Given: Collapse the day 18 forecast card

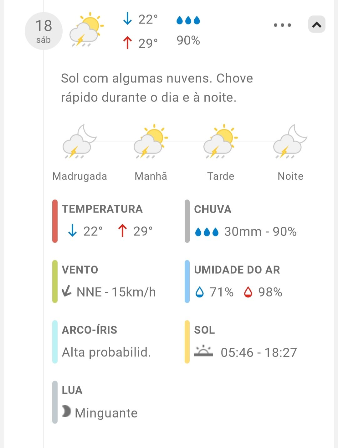Looking at the screenshot, I should pyautogui.click(x=317, y=24).
